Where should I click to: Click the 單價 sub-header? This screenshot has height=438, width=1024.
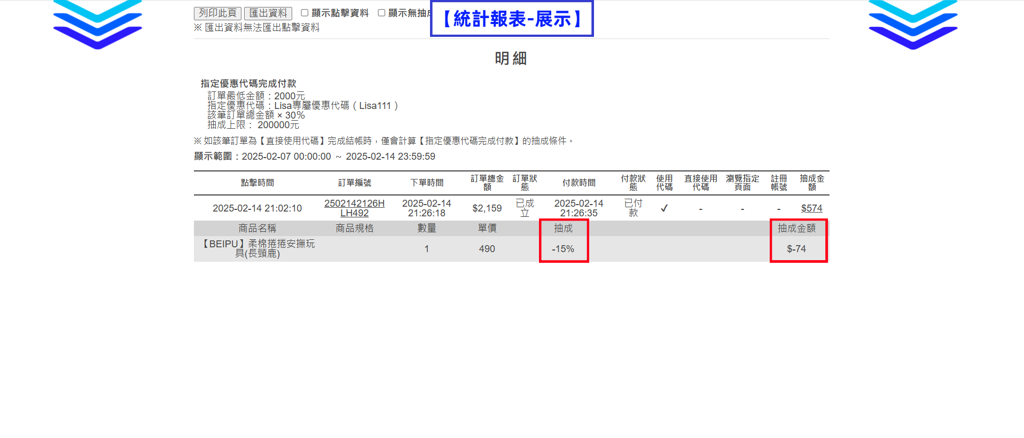[487, 228]
